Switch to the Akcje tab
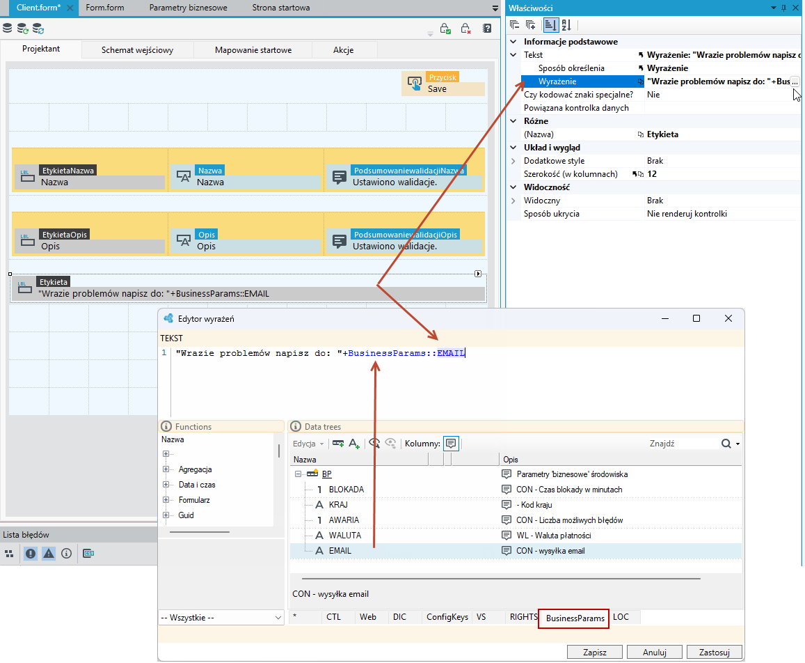The height and width of the screenshot is (663, 805). 344,50
